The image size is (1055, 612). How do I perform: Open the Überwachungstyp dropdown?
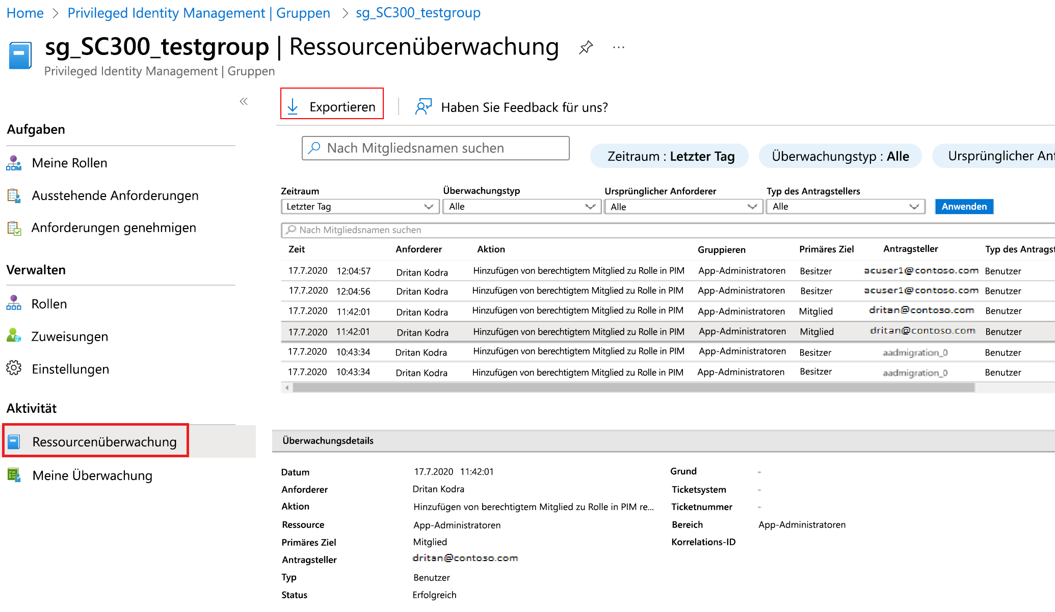point(522,206)
